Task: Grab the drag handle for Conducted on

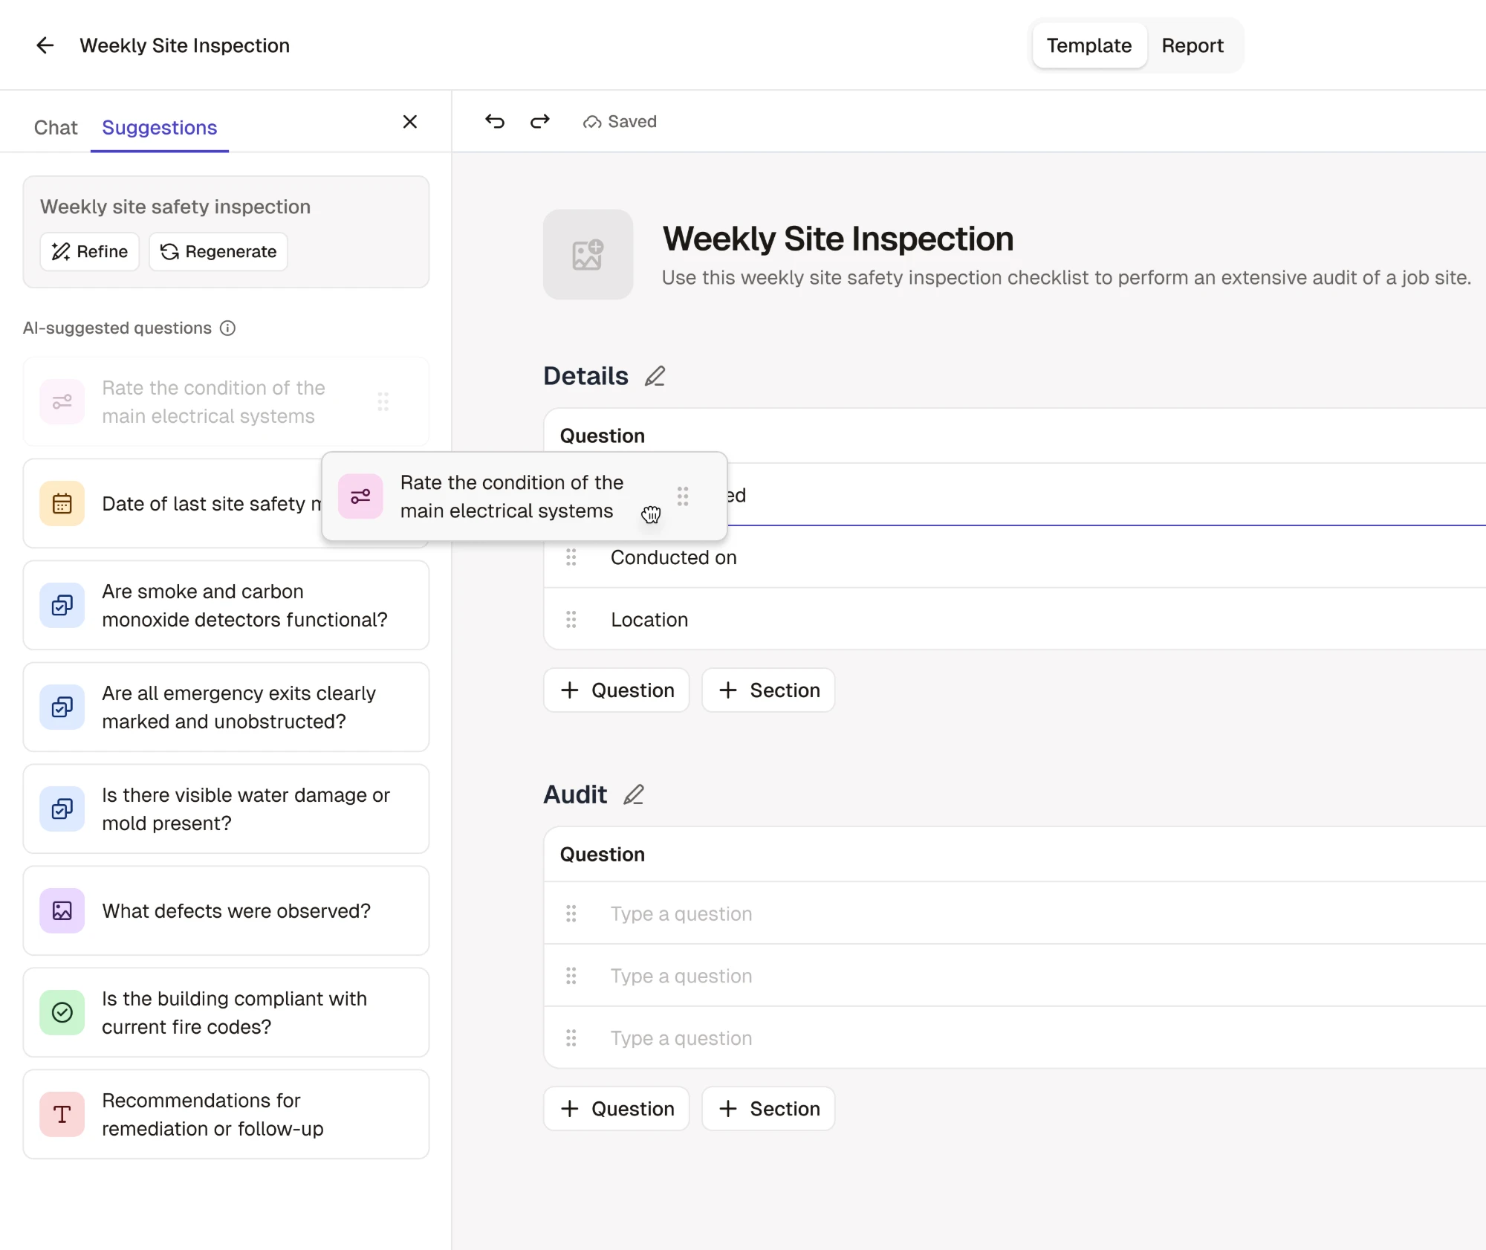Action: point(571,557)
